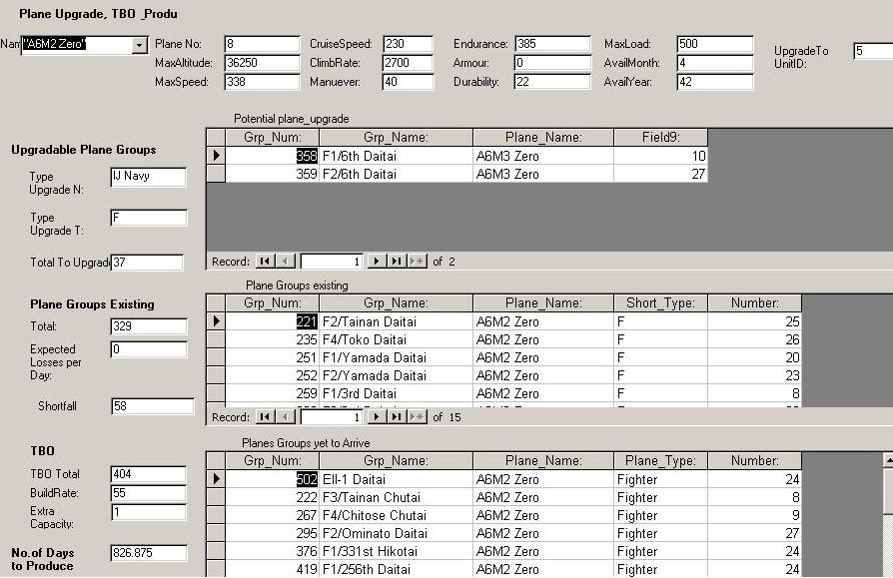Click Short_Type column header in existing groups table

[660, 303]
